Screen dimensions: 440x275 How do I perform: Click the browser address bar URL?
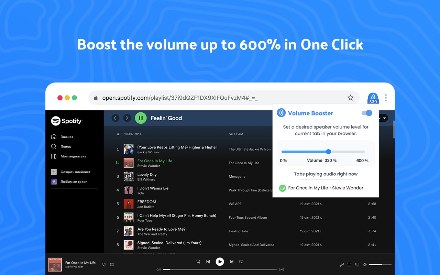[180, 98]
